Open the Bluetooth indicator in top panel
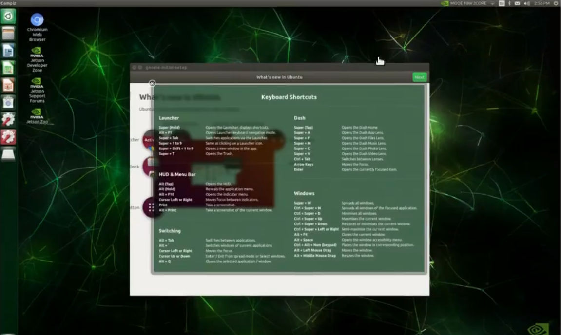561x335 pixels. (509, 3)
